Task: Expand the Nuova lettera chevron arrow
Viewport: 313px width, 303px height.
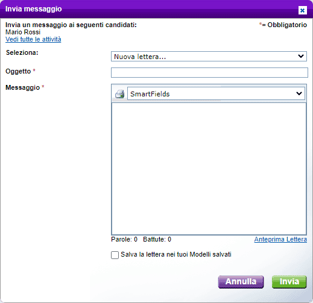Action: click(x=301, y=56)
